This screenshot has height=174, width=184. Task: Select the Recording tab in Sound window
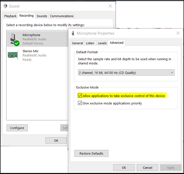(x=26, y=16)
